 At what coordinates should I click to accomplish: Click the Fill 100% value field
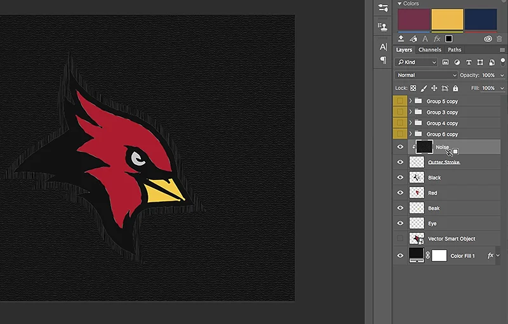488,88
